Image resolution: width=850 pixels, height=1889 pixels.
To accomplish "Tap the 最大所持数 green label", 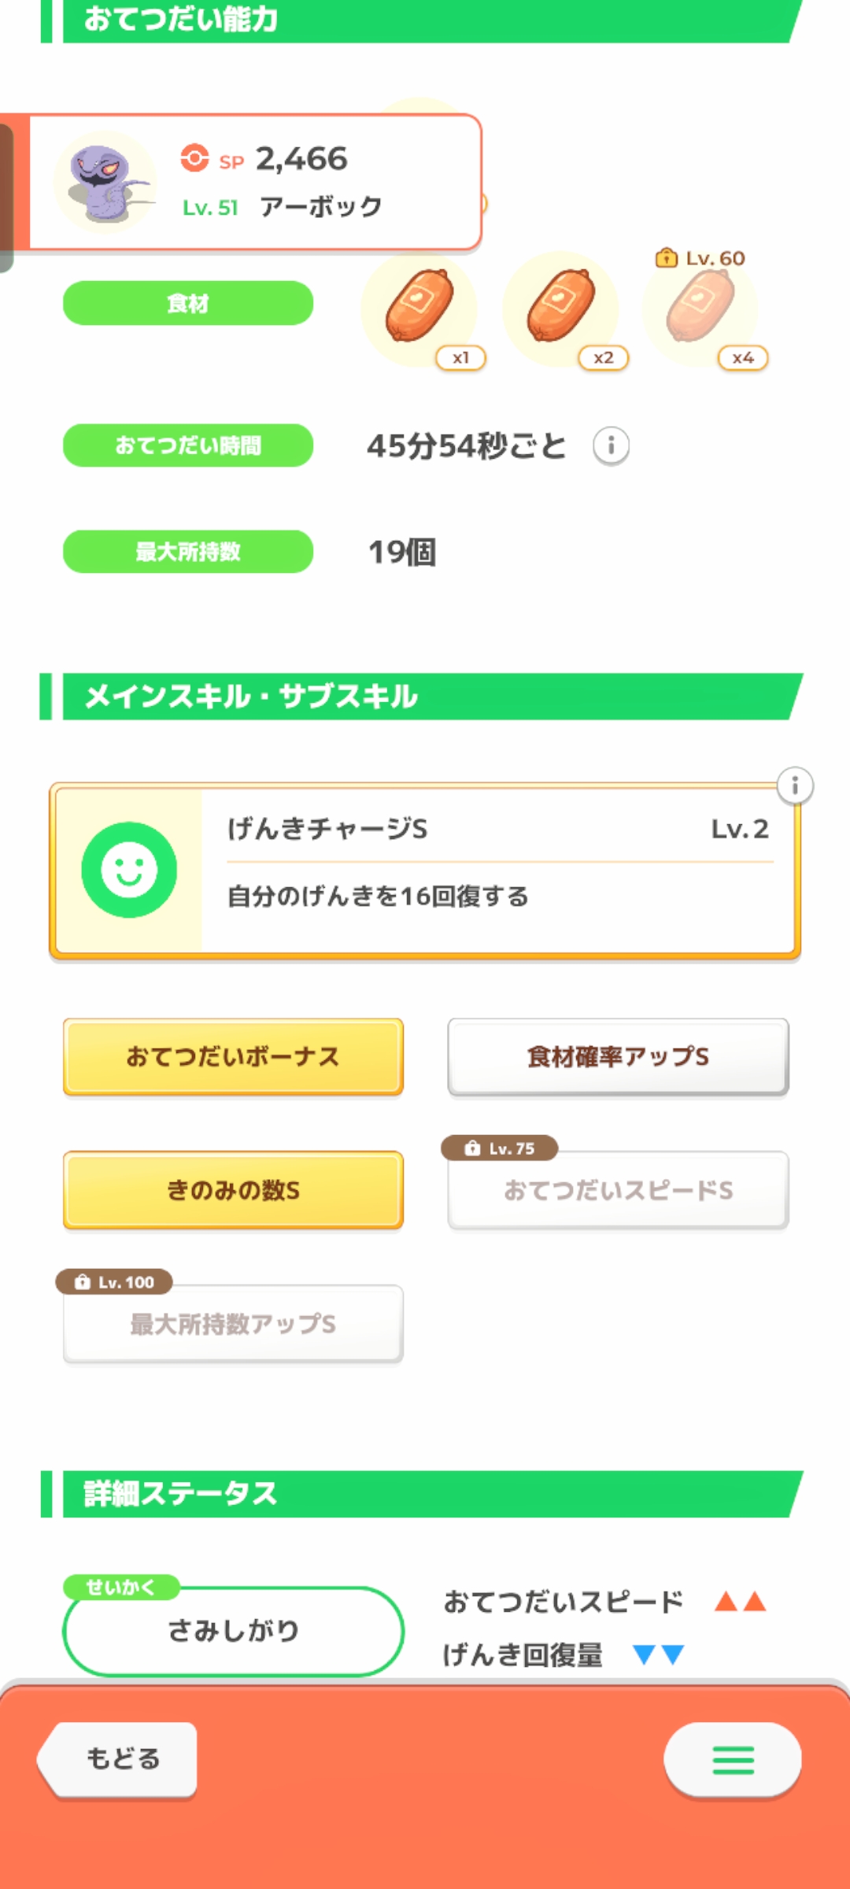I will click(188, 552).
